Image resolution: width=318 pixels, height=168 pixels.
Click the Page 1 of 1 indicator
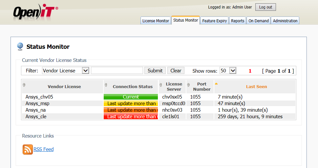click(278, 71)
